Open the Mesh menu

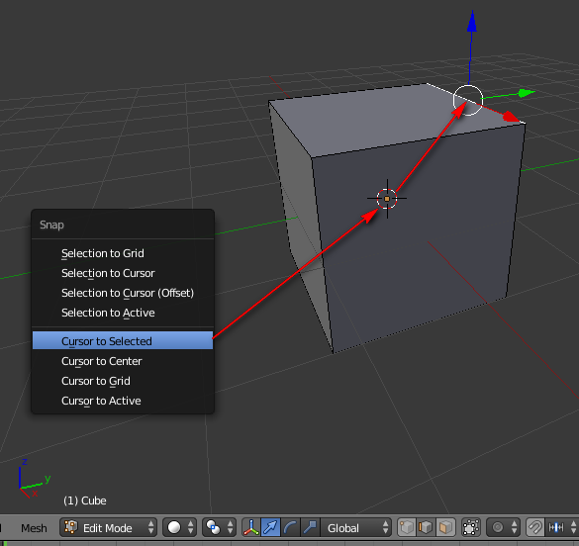point(34,528)
